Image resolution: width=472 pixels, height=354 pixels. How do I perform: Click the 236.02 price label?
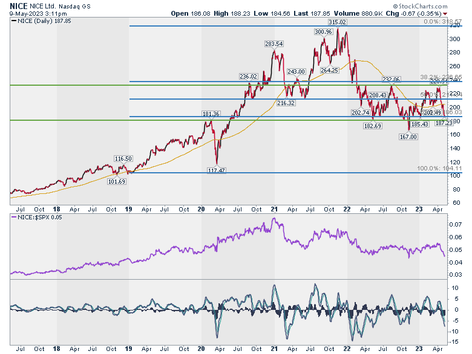tap(248, 76)
